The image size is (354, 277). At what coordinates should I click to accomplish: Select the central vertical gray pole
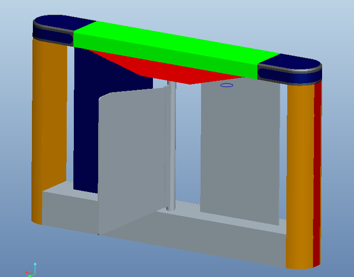click(172, 146)
